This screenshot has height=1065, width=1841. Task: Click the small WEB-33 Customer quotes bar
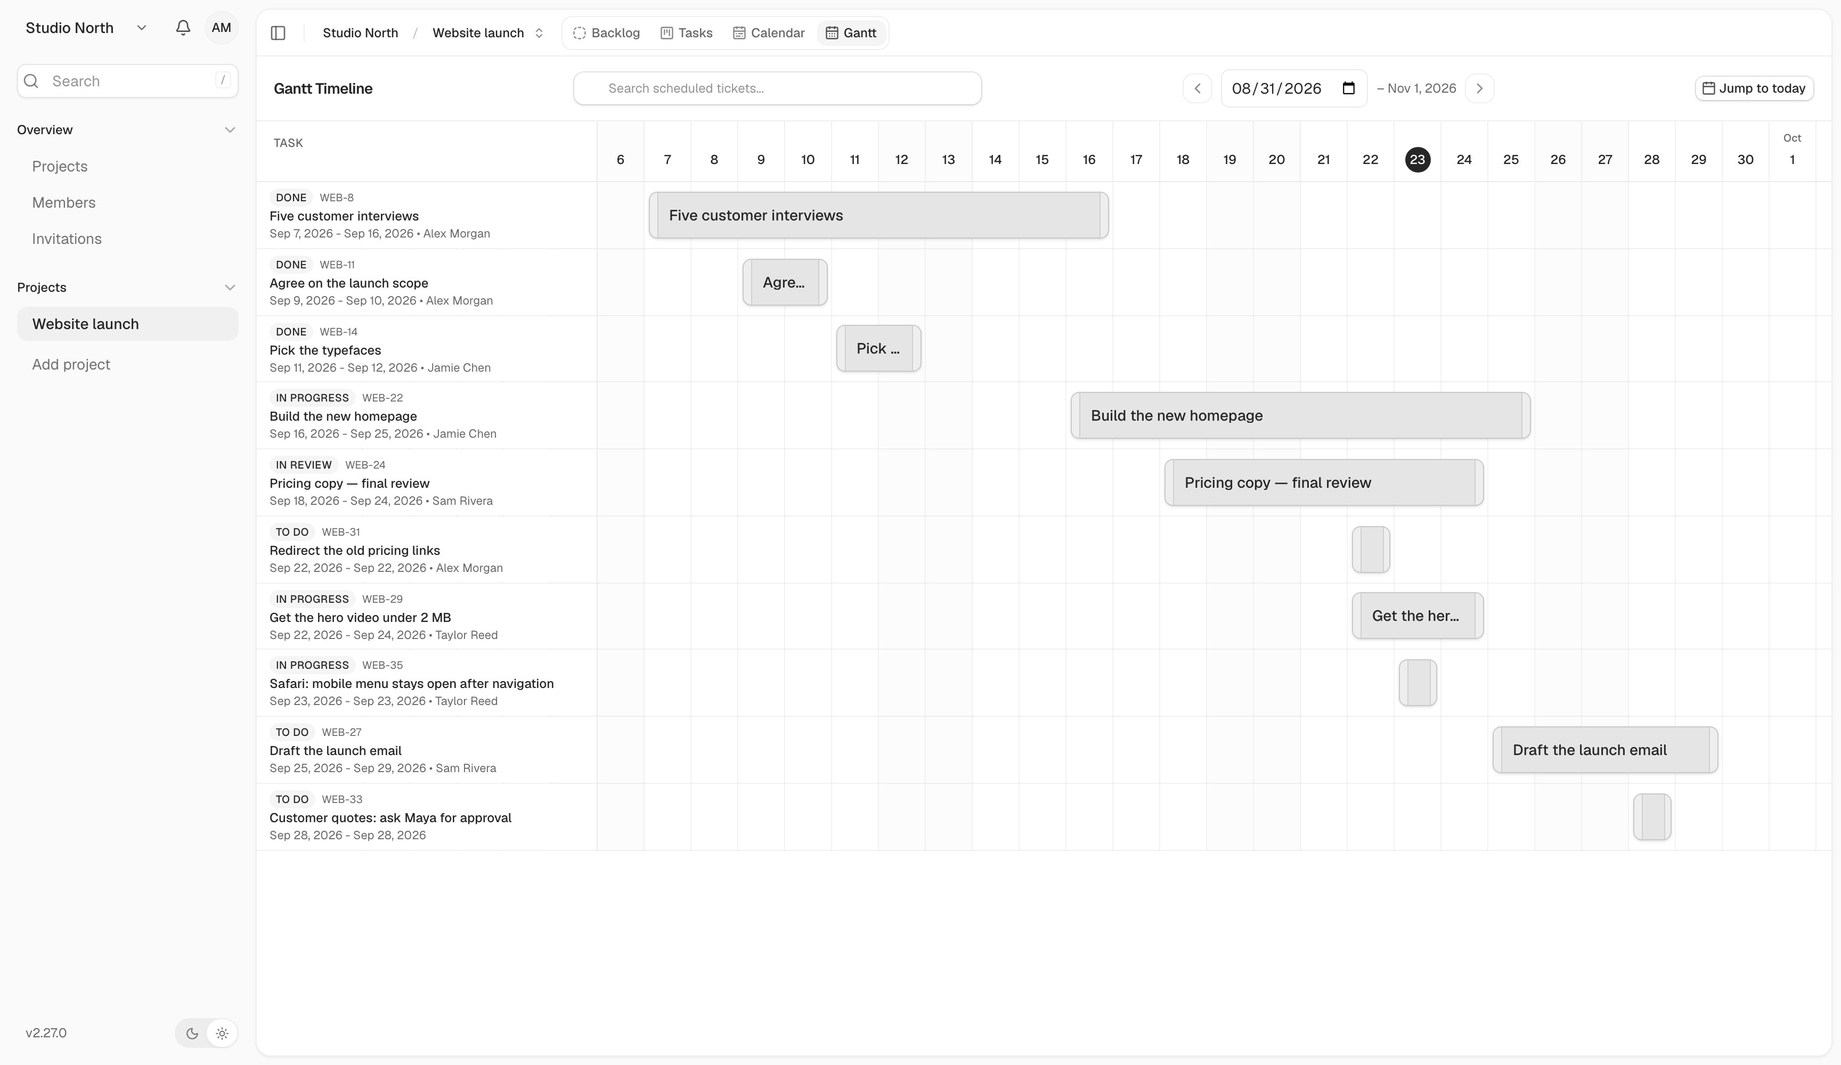1652,817
